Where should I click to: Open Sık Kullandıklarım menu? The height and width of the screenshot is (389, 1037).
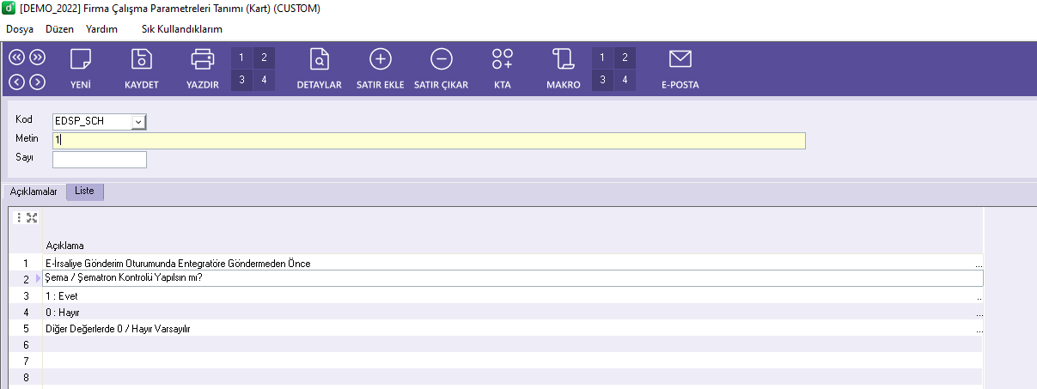click(x=182, y=29)
